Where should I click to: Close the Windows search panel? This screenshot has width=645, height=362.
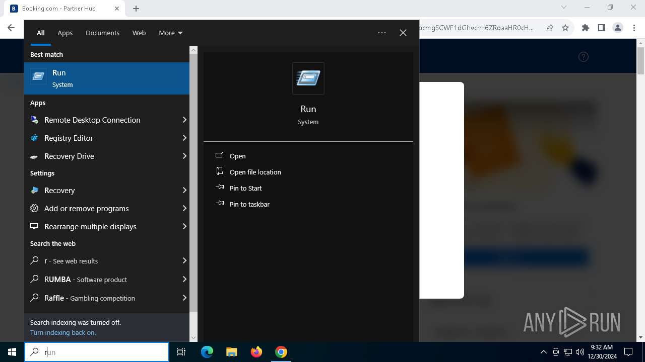(403, 33)
